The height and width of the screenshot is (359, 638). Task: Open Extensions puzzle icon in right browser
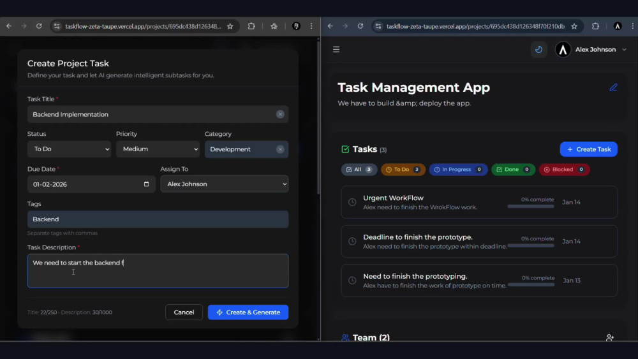(x=596, y=26)
